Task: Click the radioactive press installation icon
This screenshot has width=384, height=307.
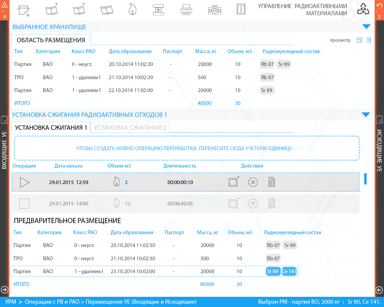Action: pyautogui.click(x=158, y=10)
